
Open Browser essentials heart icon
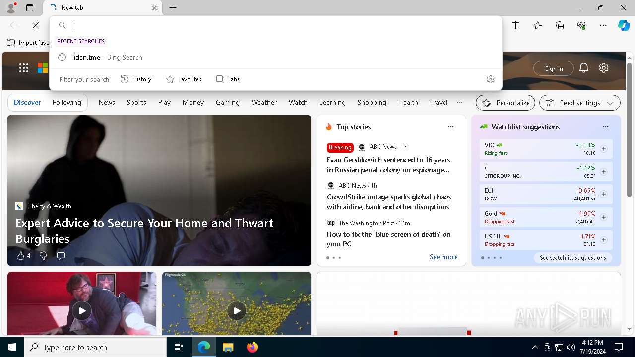[x=581, y=25]
